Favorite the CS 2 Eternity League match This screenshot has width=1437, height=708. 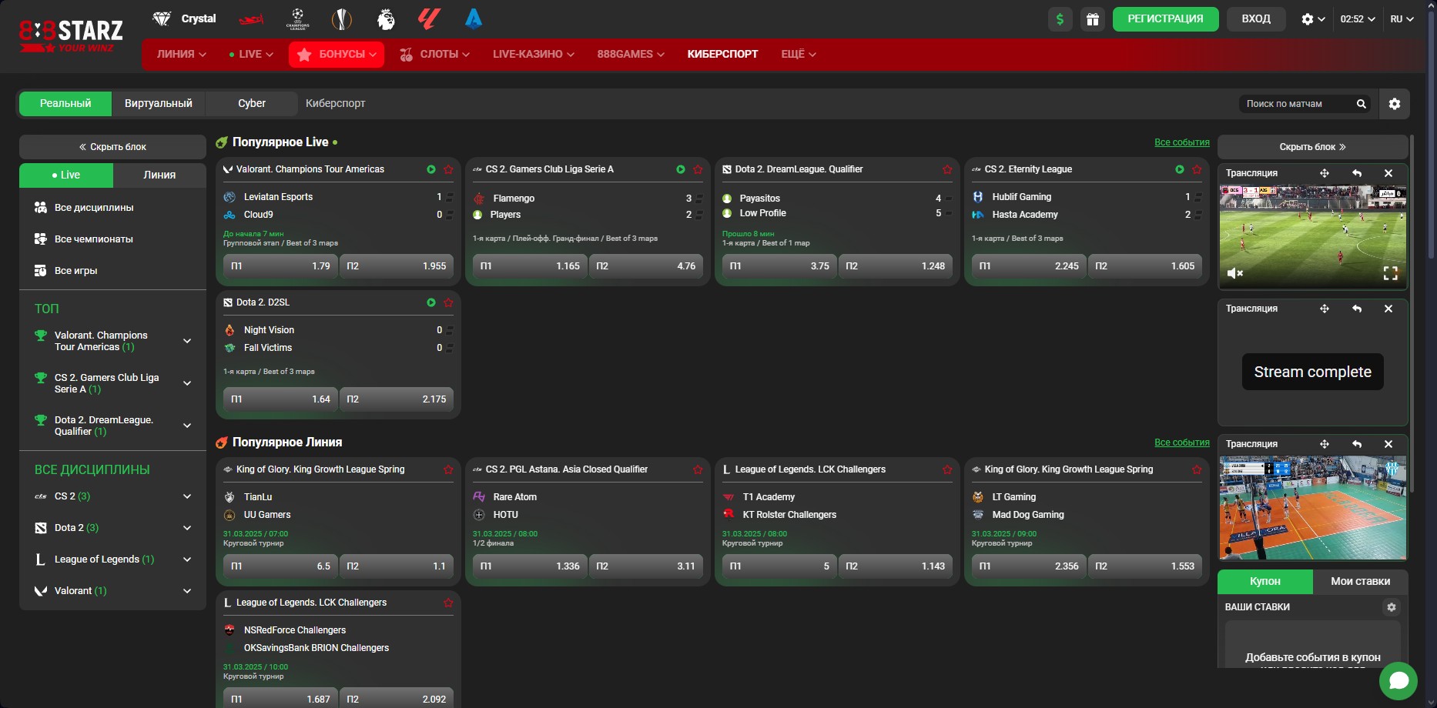pyautogui.click(x=1197, y=169)
